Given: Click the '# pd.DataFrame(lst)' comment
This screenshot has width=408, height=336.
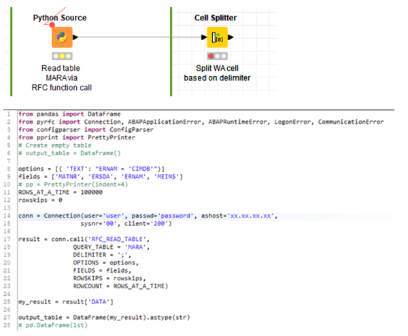Looking at the screenshot, I should [x=53, y=325].
